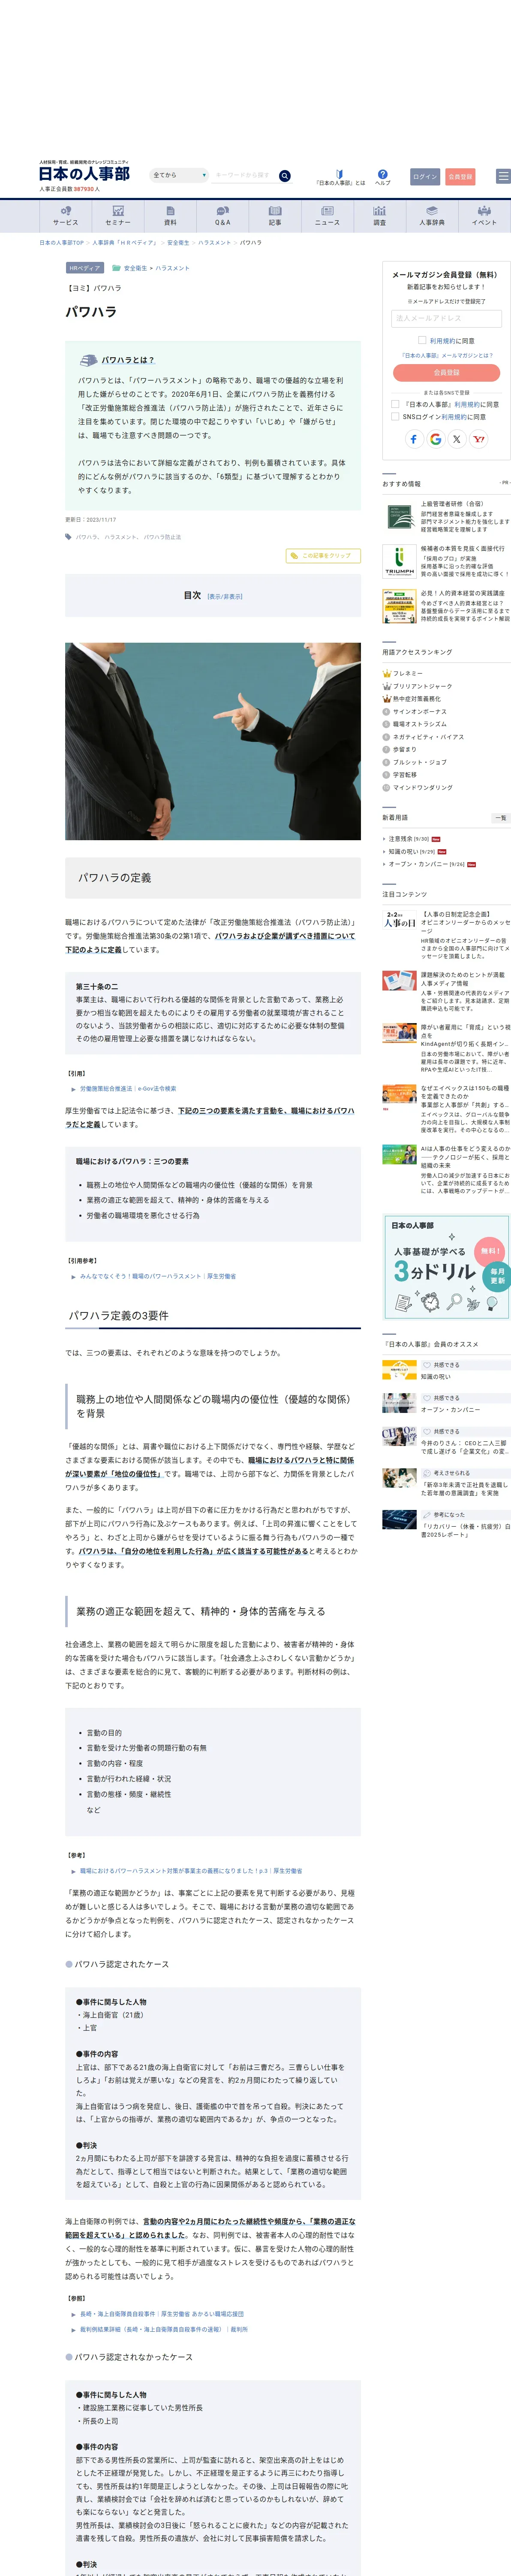The height and width of the screenshot is (2576, 511).
Task: Open ニュース in the main navigation
Action: [x=328, y=216]
